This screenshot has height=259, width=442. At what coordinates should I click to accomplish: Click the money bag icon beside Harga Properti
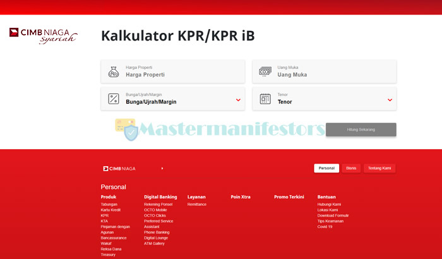pos(114,72)
